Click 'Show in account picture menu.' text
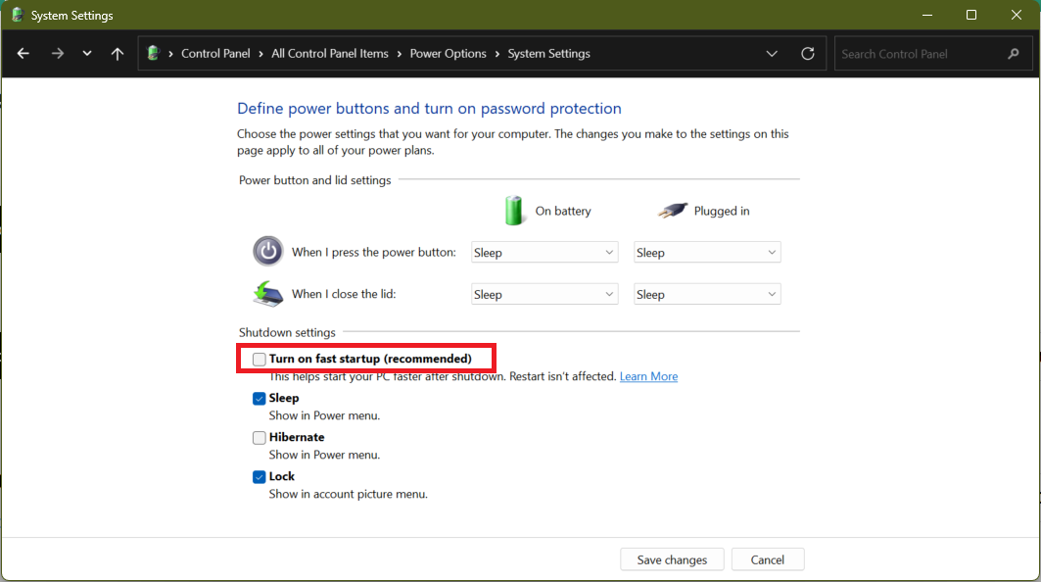This screenshot has width=1041, height=582. pyautogui.click(x=348, y=494)
